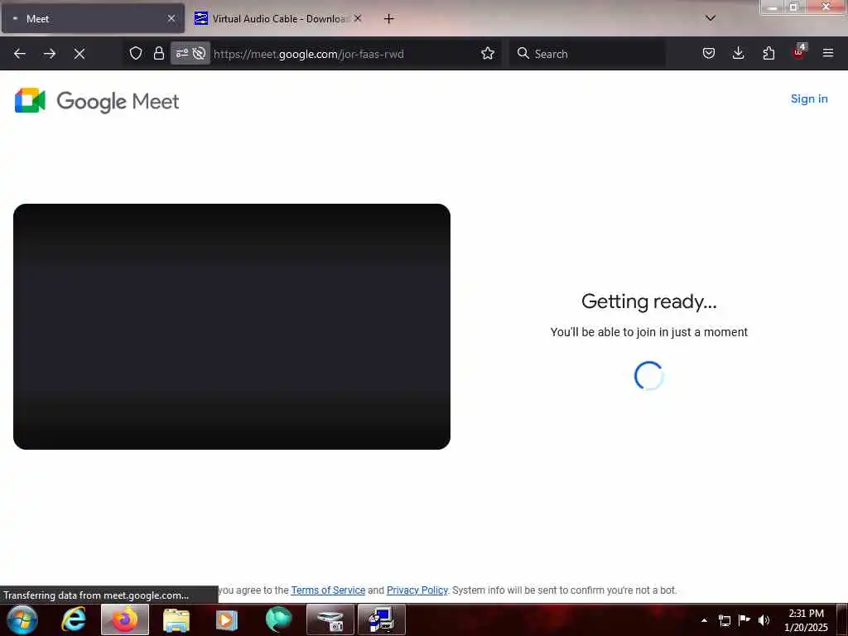This screenshot has height=636, width=848.
Task: Open Windows Explorer folder from taskbar
Action: [176, 619]
